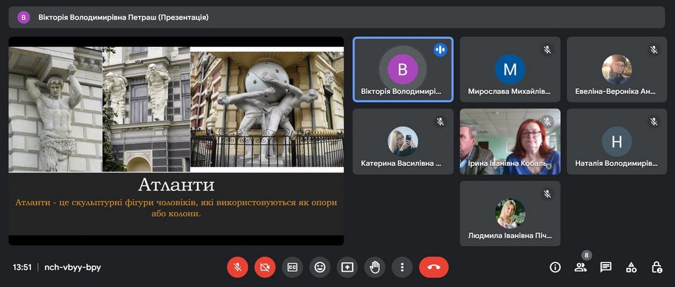
Task: Click the presenter avatar B in the top bar
Action: (24, 18)
